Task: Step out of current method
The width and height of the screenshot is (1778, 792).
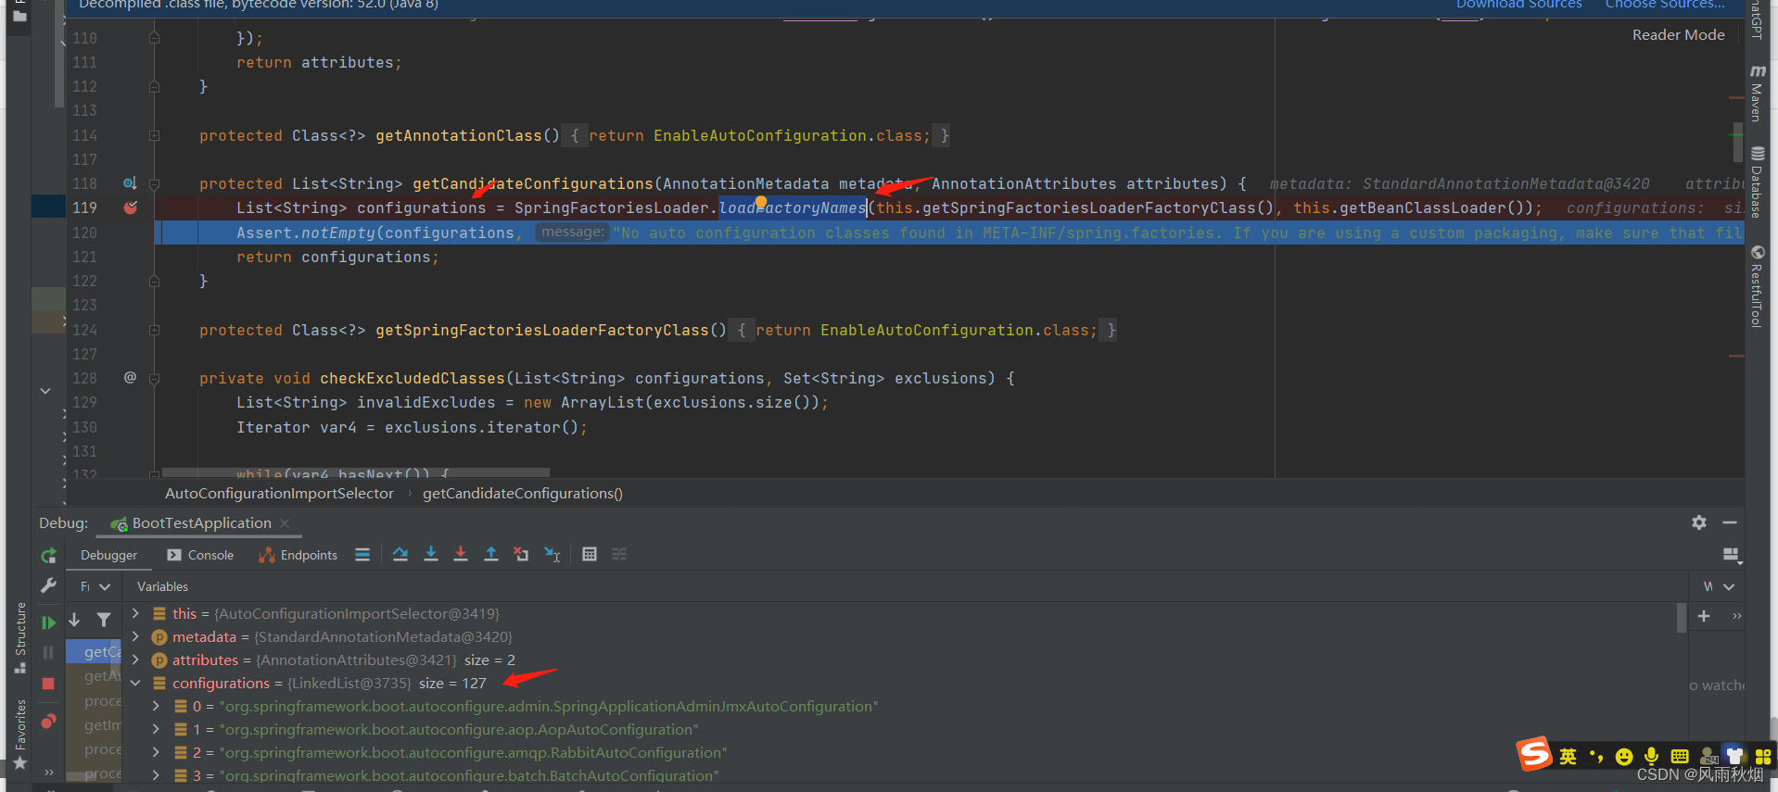Action: 491,555
